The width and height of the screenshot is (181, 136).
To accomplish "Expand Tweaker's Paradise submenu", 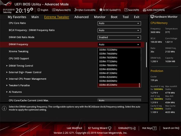I will click(19, 85).
